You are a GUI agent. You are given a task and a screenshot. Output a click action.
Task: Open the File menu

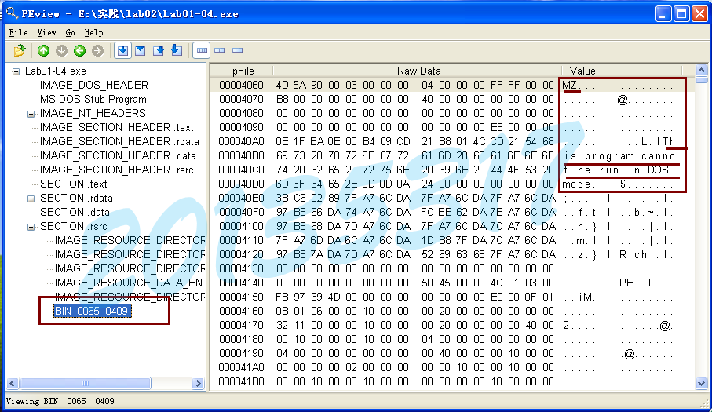(19, 33)
